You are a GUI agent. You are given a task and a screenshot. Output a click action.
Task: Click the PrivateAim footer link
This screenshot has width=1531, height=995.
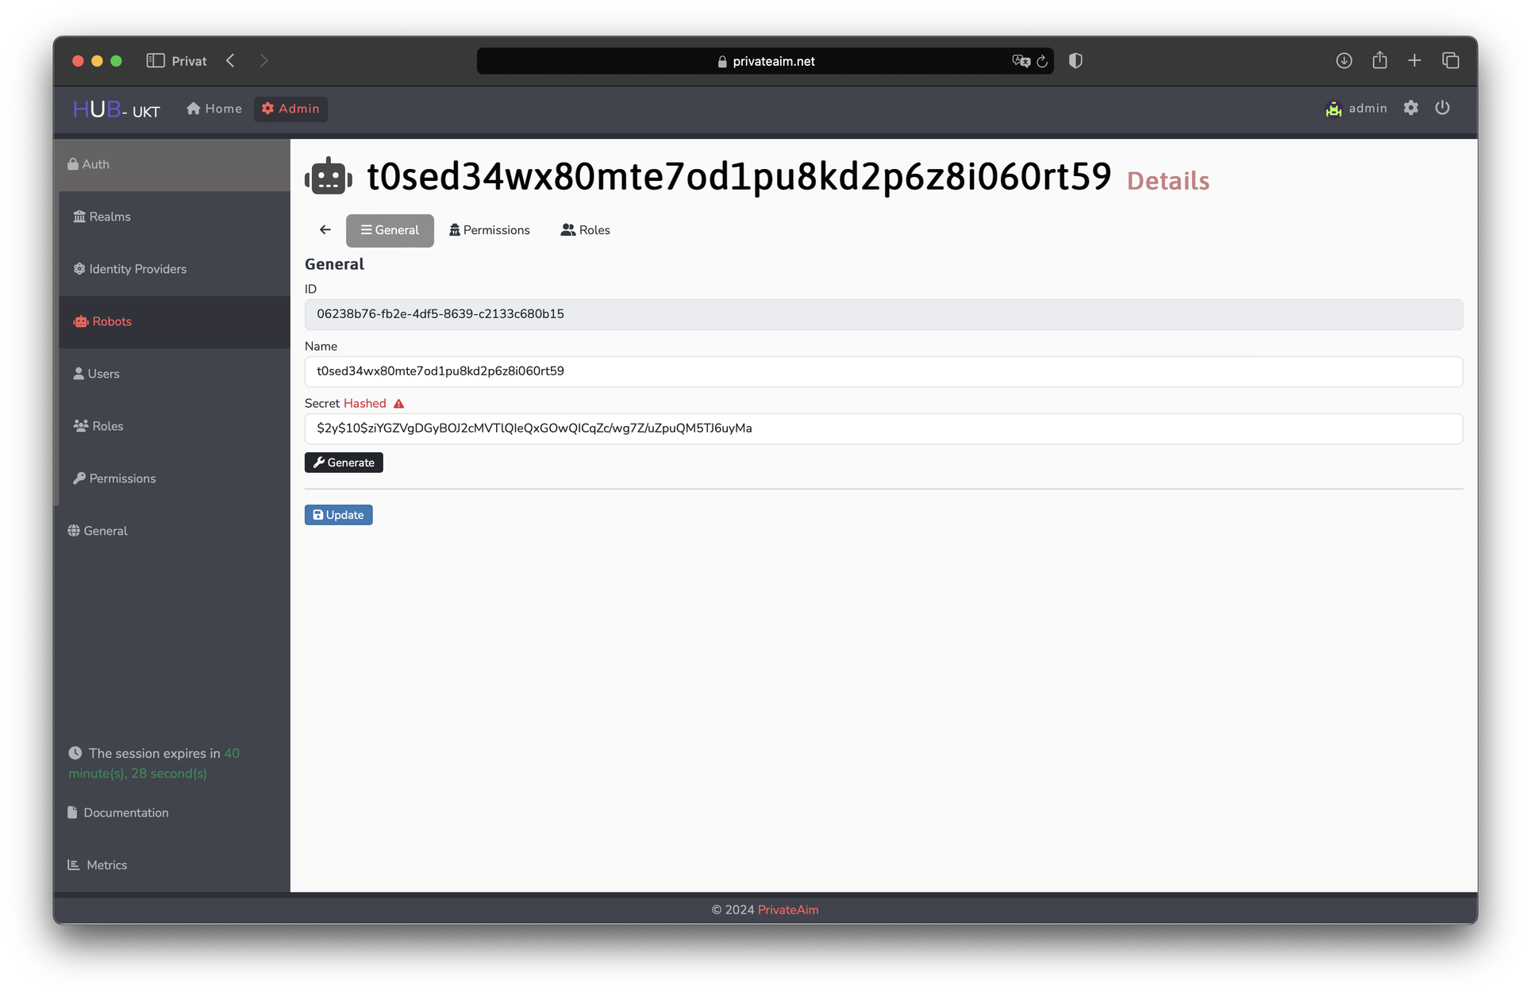[x=787, y=910]
